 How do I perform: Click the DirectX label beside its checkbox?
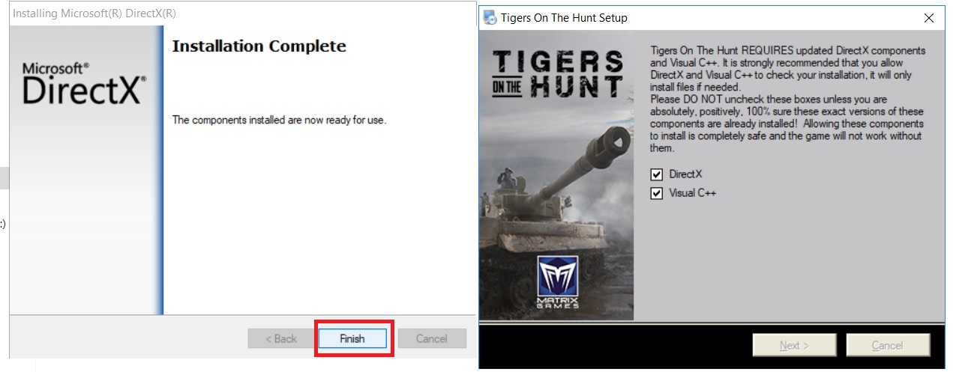click(x=685, y=174)
